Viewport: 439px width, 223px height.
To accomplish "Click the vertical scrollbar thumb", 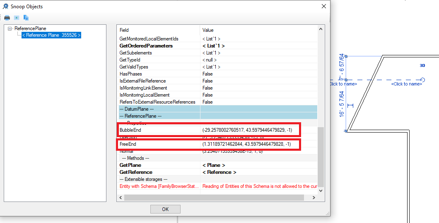I will tap(321, 157).
